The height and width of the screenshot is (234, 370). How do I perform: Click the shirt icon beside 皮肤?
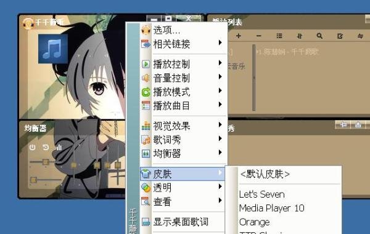[146, 174]
